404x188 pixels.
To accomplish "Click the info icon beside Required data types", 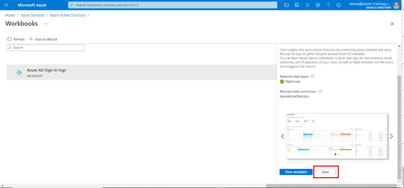I will point(313,76).
